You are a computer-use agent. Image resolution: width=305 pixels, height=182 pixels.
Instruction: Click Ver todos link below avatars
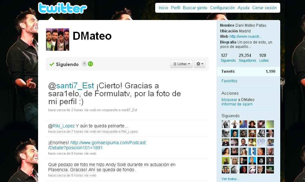click(230, 179)
